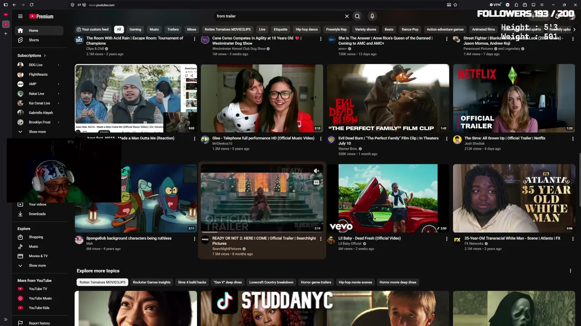This screenshot has width=581, height=326.
Task: Open options menu for Evil Dead Burn clip
Action: (447, 139)
